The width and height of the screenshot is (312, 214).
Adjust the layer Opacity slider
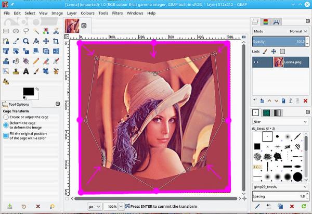click(279, 42)
